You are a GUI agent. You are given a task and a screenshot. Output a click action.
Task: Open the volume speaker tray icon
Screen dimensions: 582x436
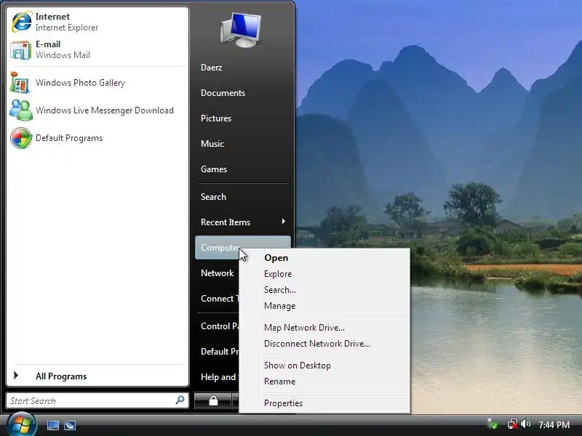[525, 424]
